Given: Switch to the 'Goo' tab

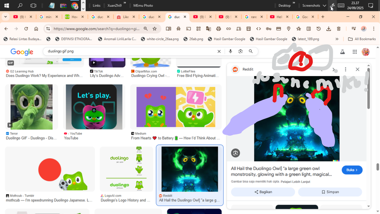Looking at the screenshot, I should pyautogui.click(x=305, y=17).
